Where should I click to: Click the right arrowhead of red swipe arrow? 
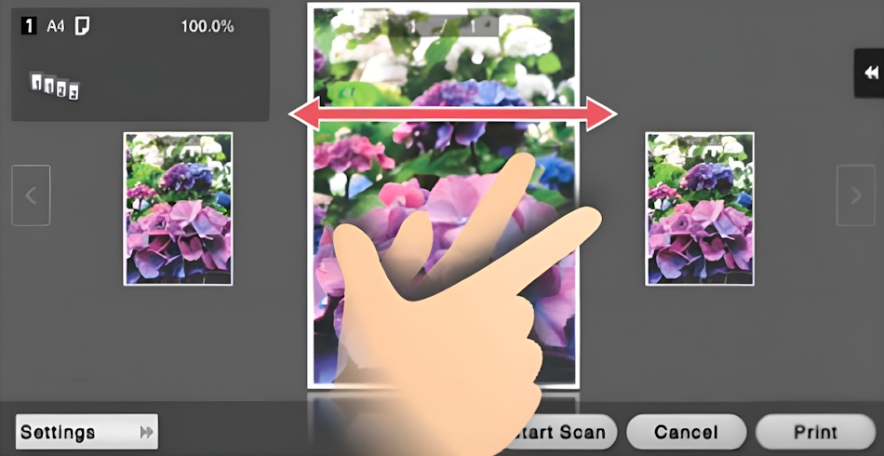601,114
